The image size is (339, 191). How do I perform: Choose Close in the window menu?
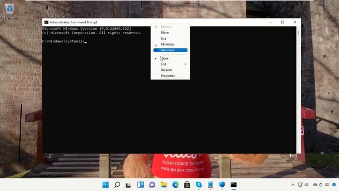170,58
